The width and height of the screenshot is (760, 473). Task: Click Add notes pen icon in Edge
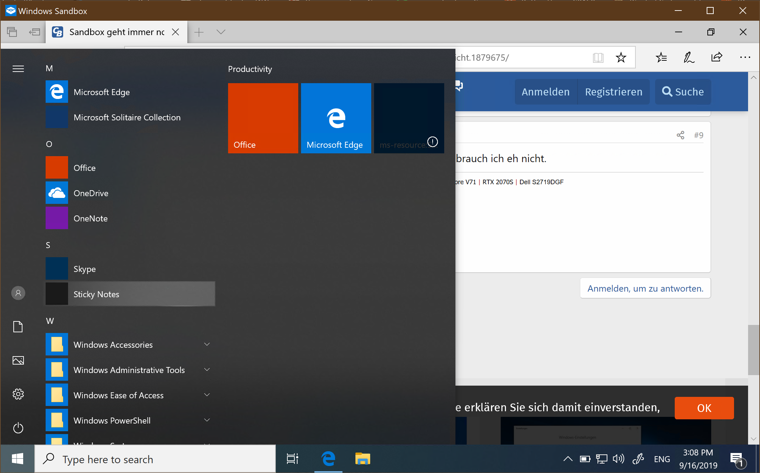(688, 57)
